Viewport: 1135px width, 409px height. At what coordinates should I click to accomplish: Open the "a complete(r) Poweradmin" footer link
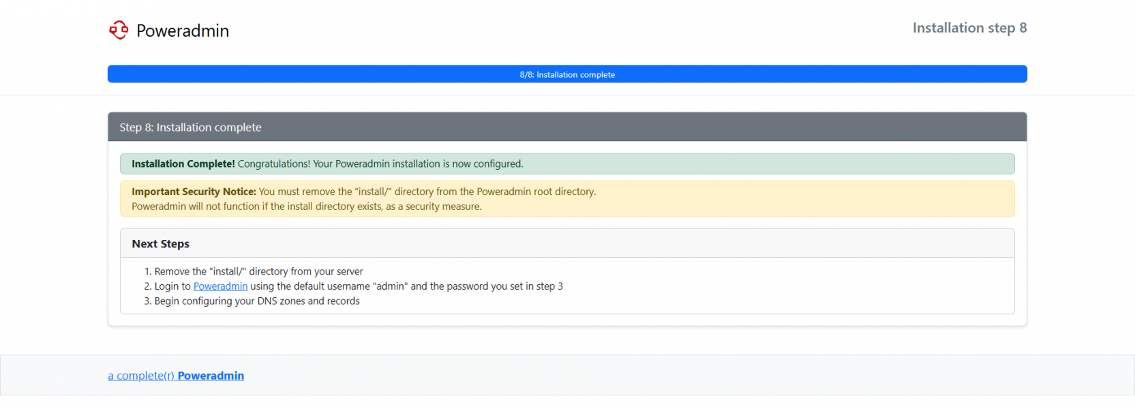pos(141,376)
